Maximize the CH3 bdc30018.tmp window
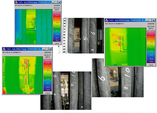Viewport: 157px width, 113px height. click(x=150, y=20)
